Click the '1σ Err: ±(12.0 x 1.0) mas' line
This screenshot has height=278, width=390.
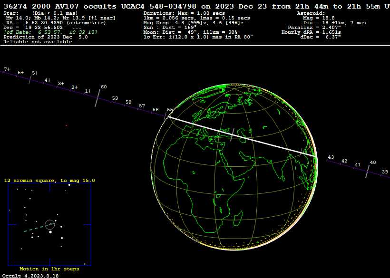click(198, 37)
